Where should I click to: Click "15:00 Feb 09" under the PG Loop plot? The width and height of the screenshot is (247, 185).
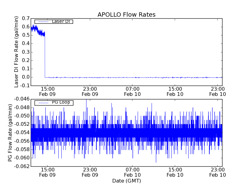(x=48, y=172)
